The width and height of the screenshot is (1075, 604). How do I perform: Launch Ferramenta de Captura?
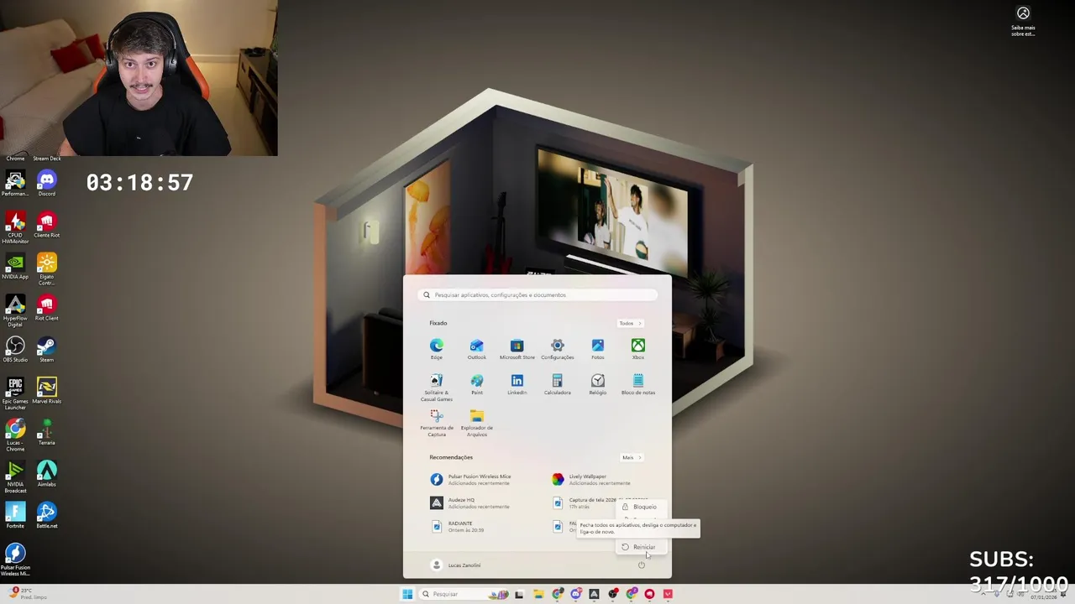(437, 423)
